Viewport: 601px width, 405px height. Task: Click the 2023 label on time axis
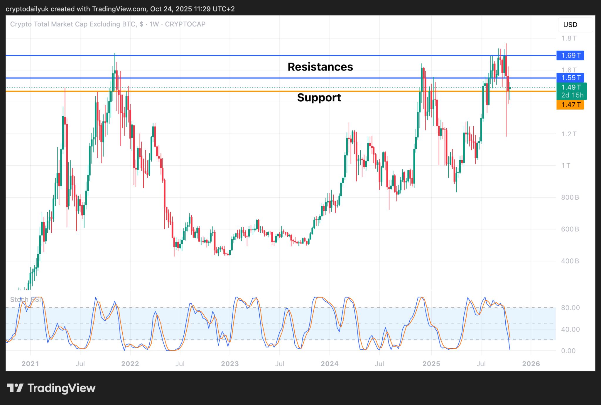point(230,364)
